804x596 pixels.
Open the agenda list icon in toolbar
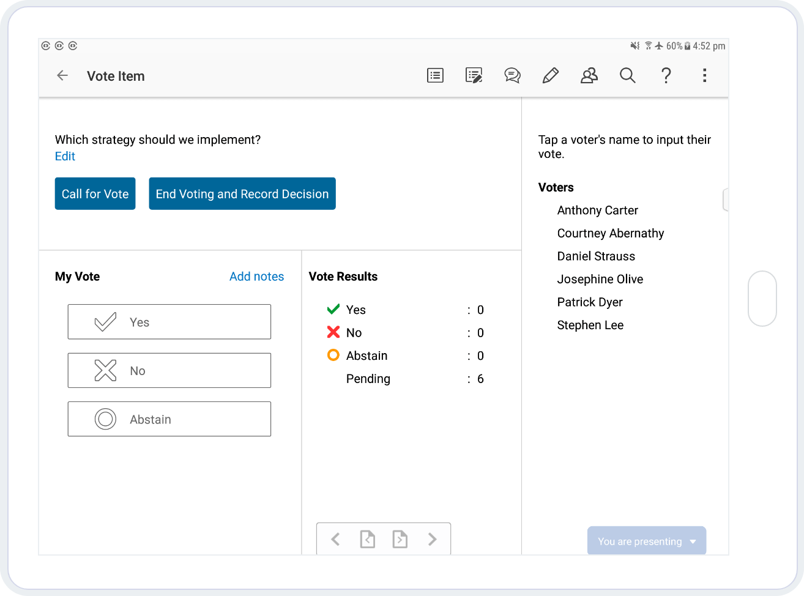pyautogui.click(x=435, y=76)
